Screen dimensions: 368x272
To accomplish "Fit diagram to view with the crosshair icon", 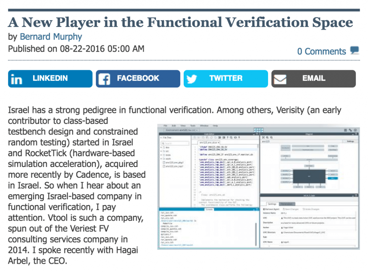I will point(263,137).
